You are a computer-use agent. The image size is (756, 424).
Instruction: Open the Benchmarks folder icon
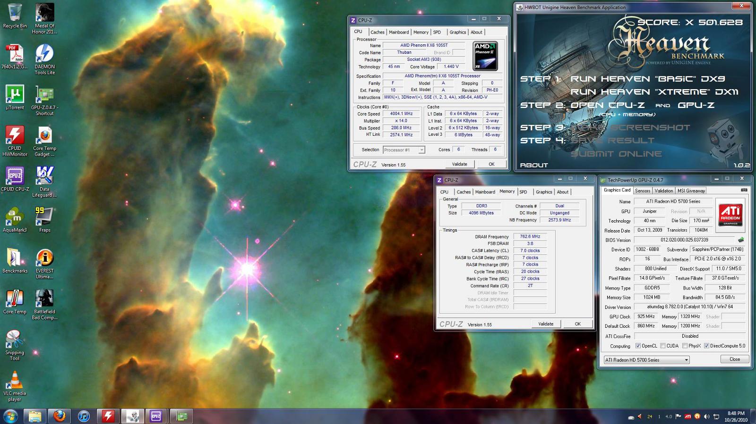[x=15, y=260]
